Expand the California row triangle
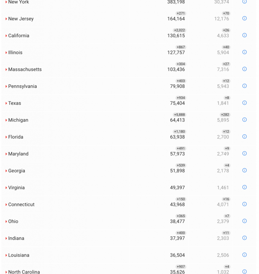 point(6,36)
